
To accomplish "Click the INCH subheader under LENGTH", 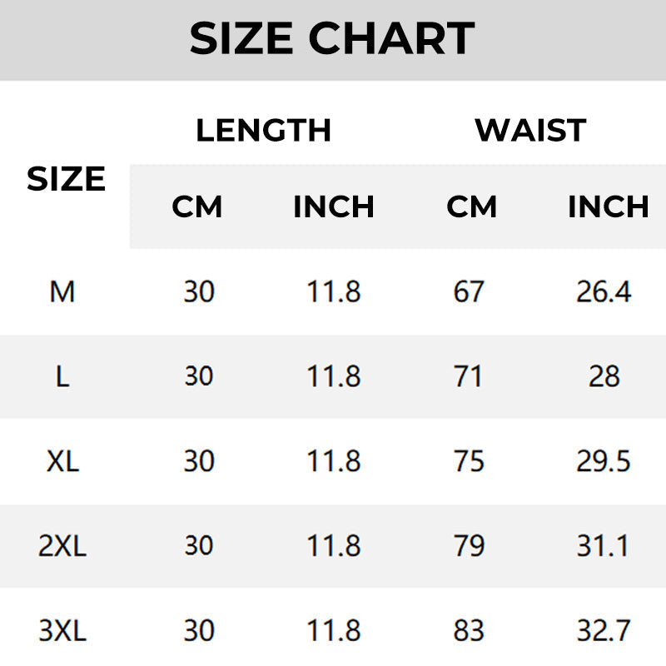I will point(333,206).
